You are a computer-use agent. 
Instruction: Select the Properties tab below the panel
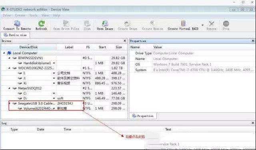coord(143,116)
